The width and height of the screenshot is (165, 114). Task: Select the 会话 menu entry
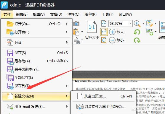coord(36,43)
